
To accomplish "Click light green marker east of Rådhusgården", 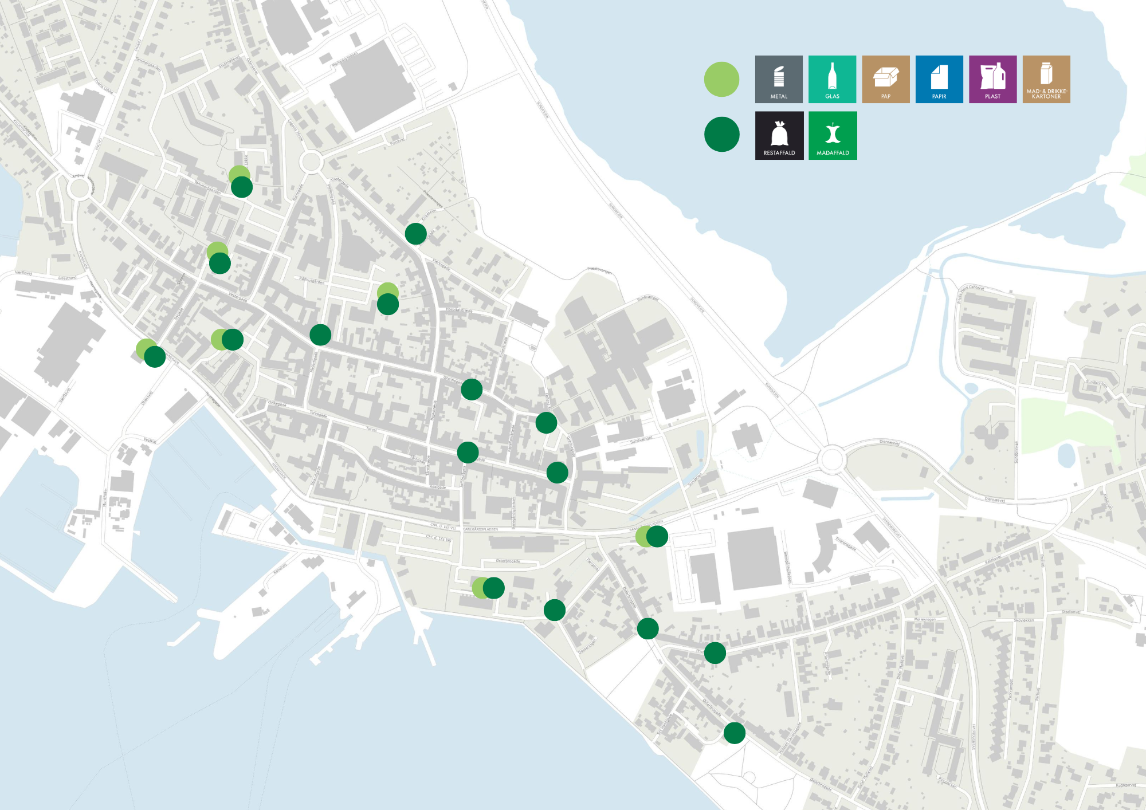I will tap(388, 289).
